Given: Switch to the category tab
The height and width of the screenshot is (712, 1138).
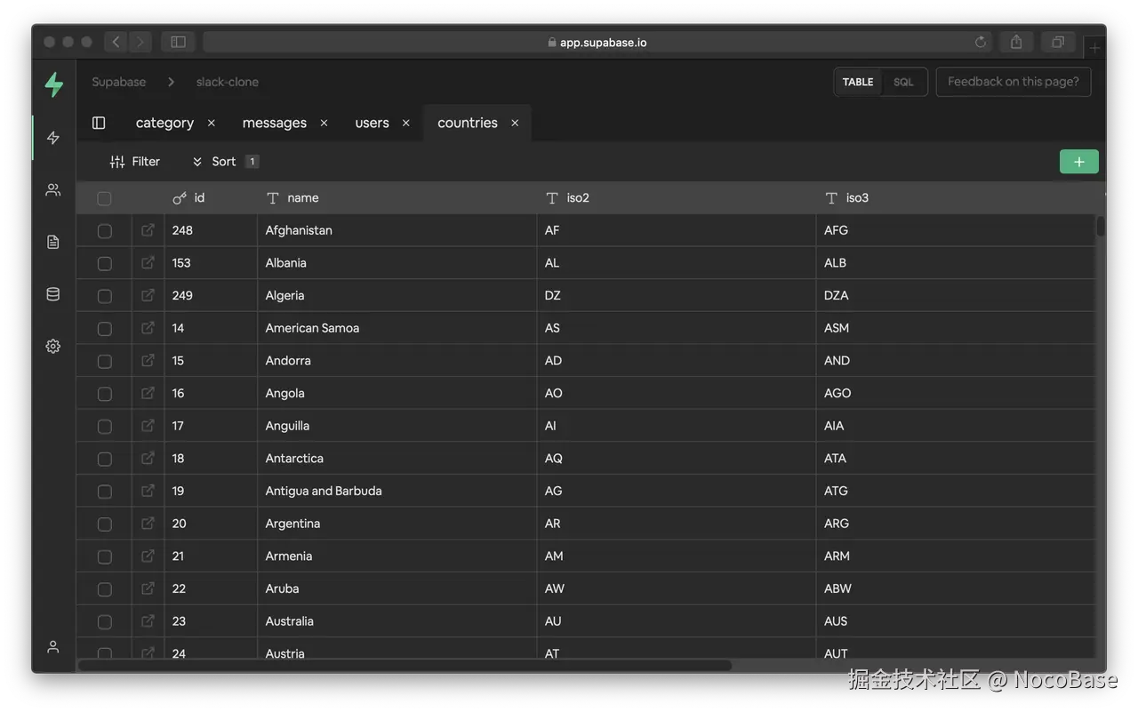Looking at the screenshot, I should [x=164, y=123].
